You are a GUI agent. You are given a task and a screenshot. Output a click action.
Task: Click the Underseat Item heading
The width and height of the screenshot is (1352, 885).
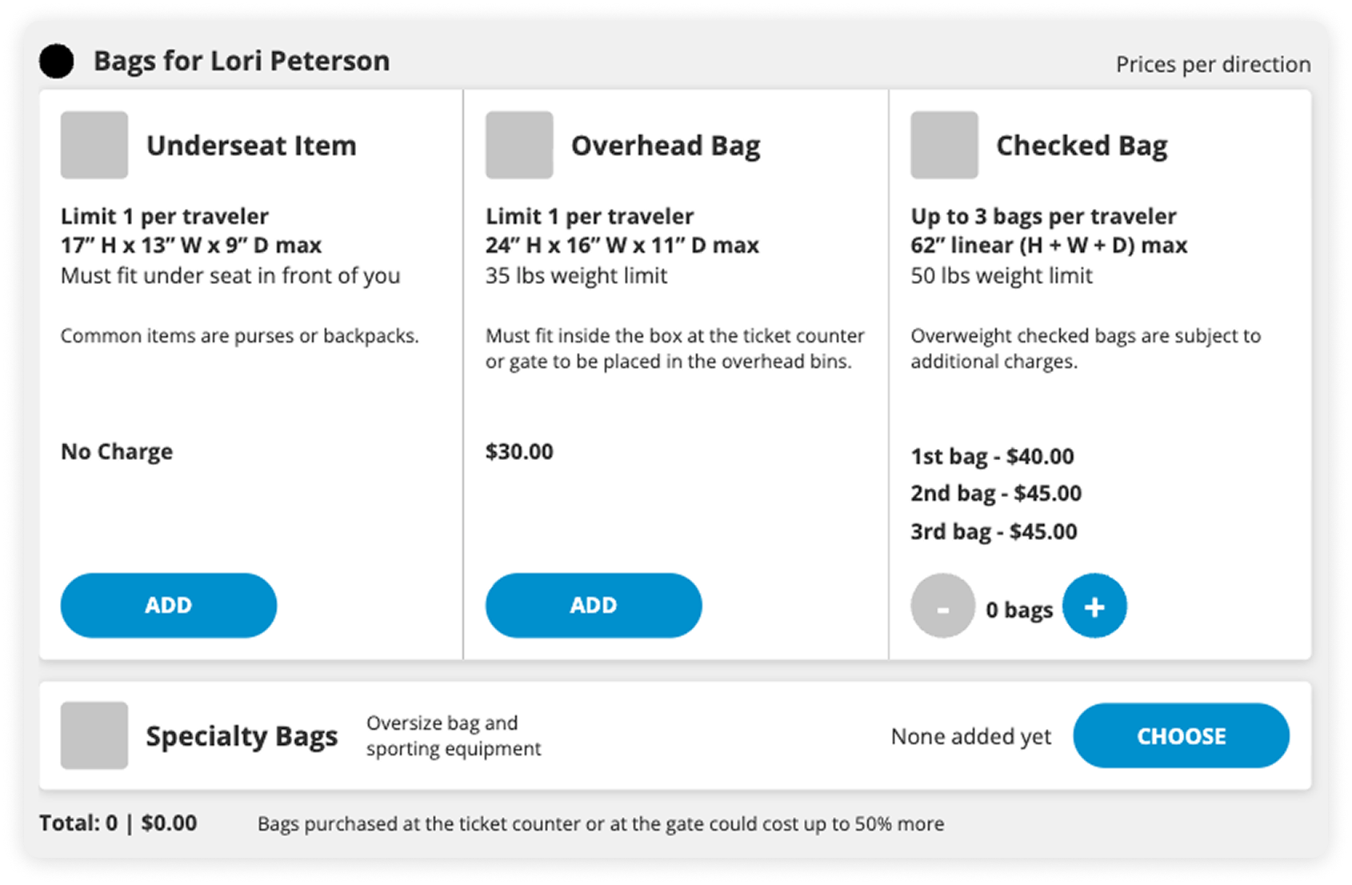pos(251,146)
